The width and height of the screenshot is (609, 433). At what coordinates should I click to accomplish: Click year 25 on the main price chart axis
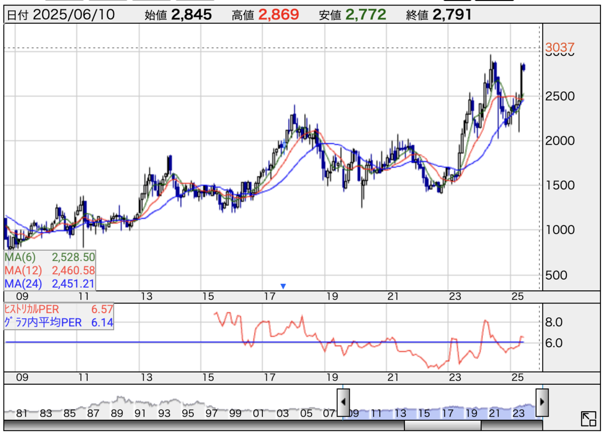point(517,296)
